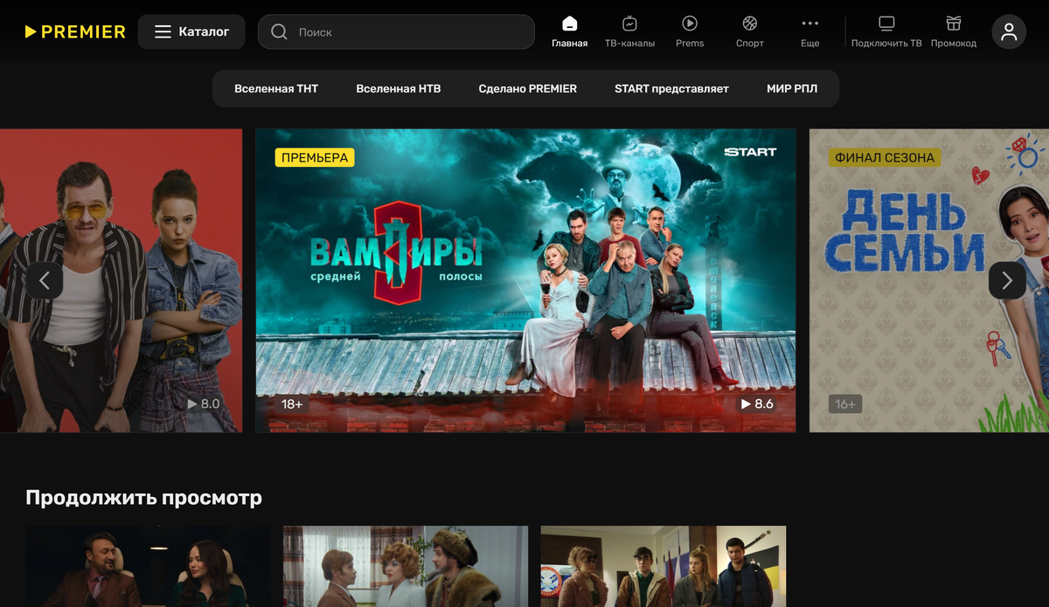Select the Вселенная ТНТ tab
Image resolution: width=1049 pixels, height=607 pixels.
point(276,88)
